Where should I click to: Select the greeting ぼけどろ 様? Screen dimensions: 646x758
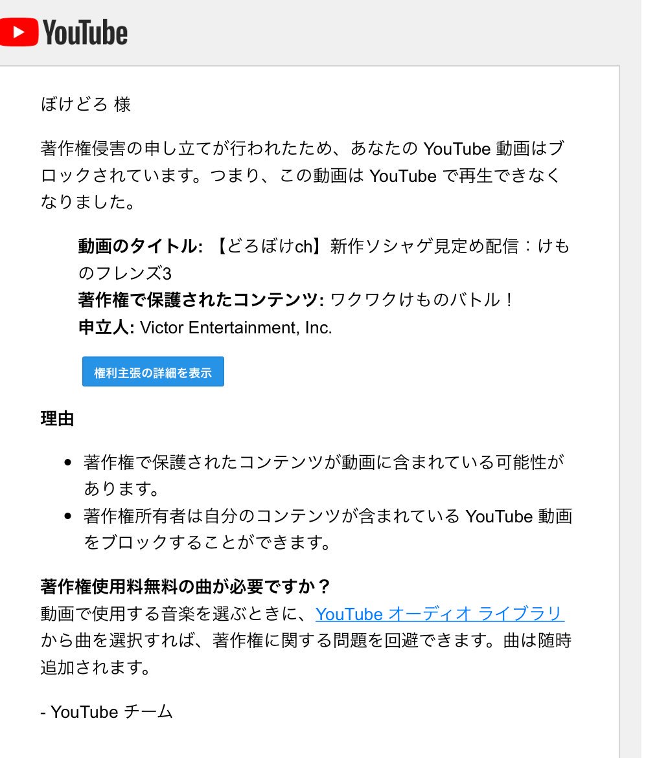pyautogui.click(x=86, y=105)
